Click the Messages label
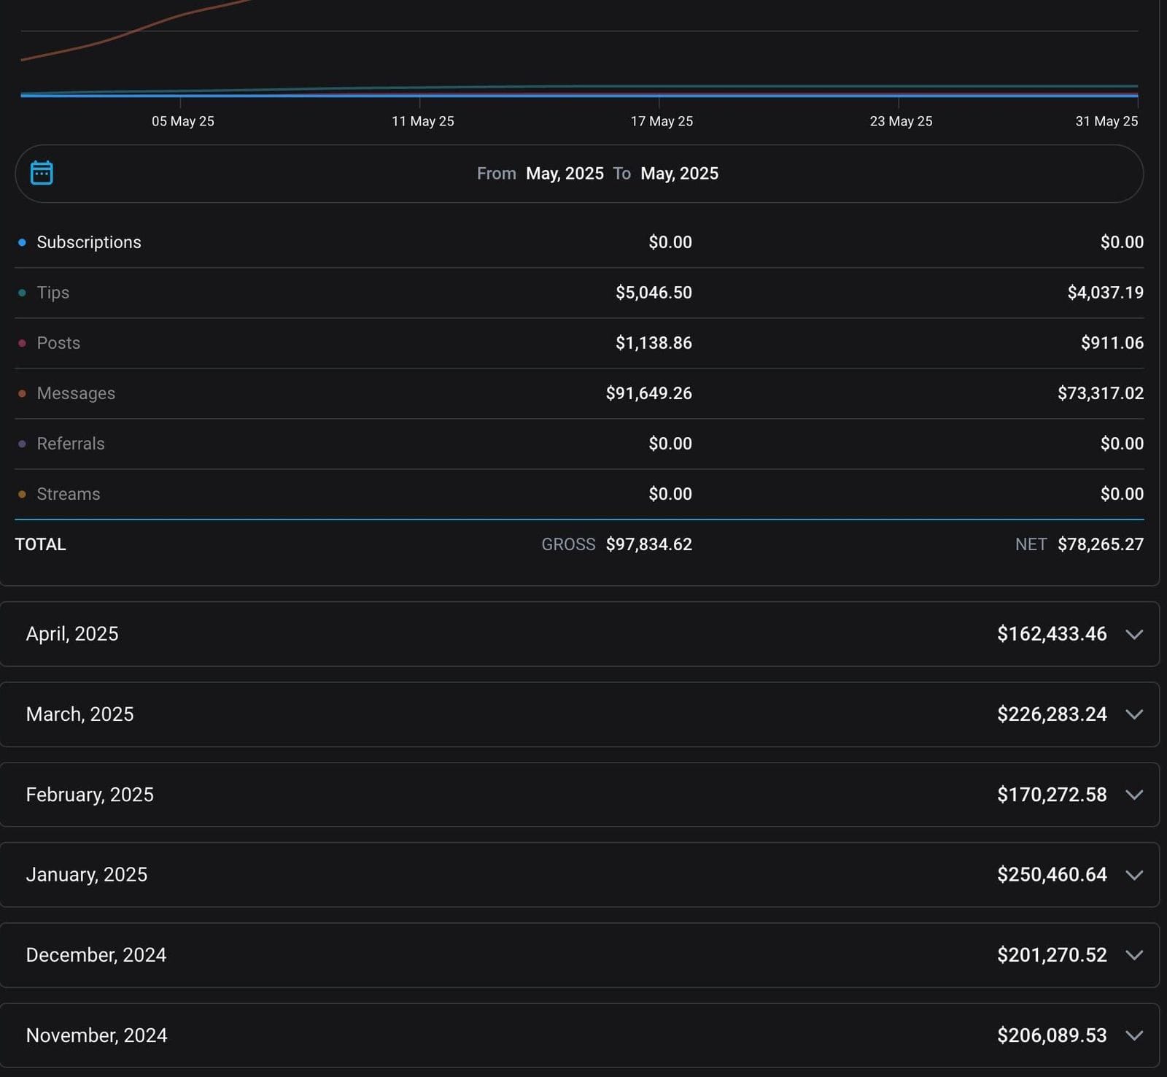Image resolution: width=1167 pixels, height=1077 pixels. [x=76, y=393]
